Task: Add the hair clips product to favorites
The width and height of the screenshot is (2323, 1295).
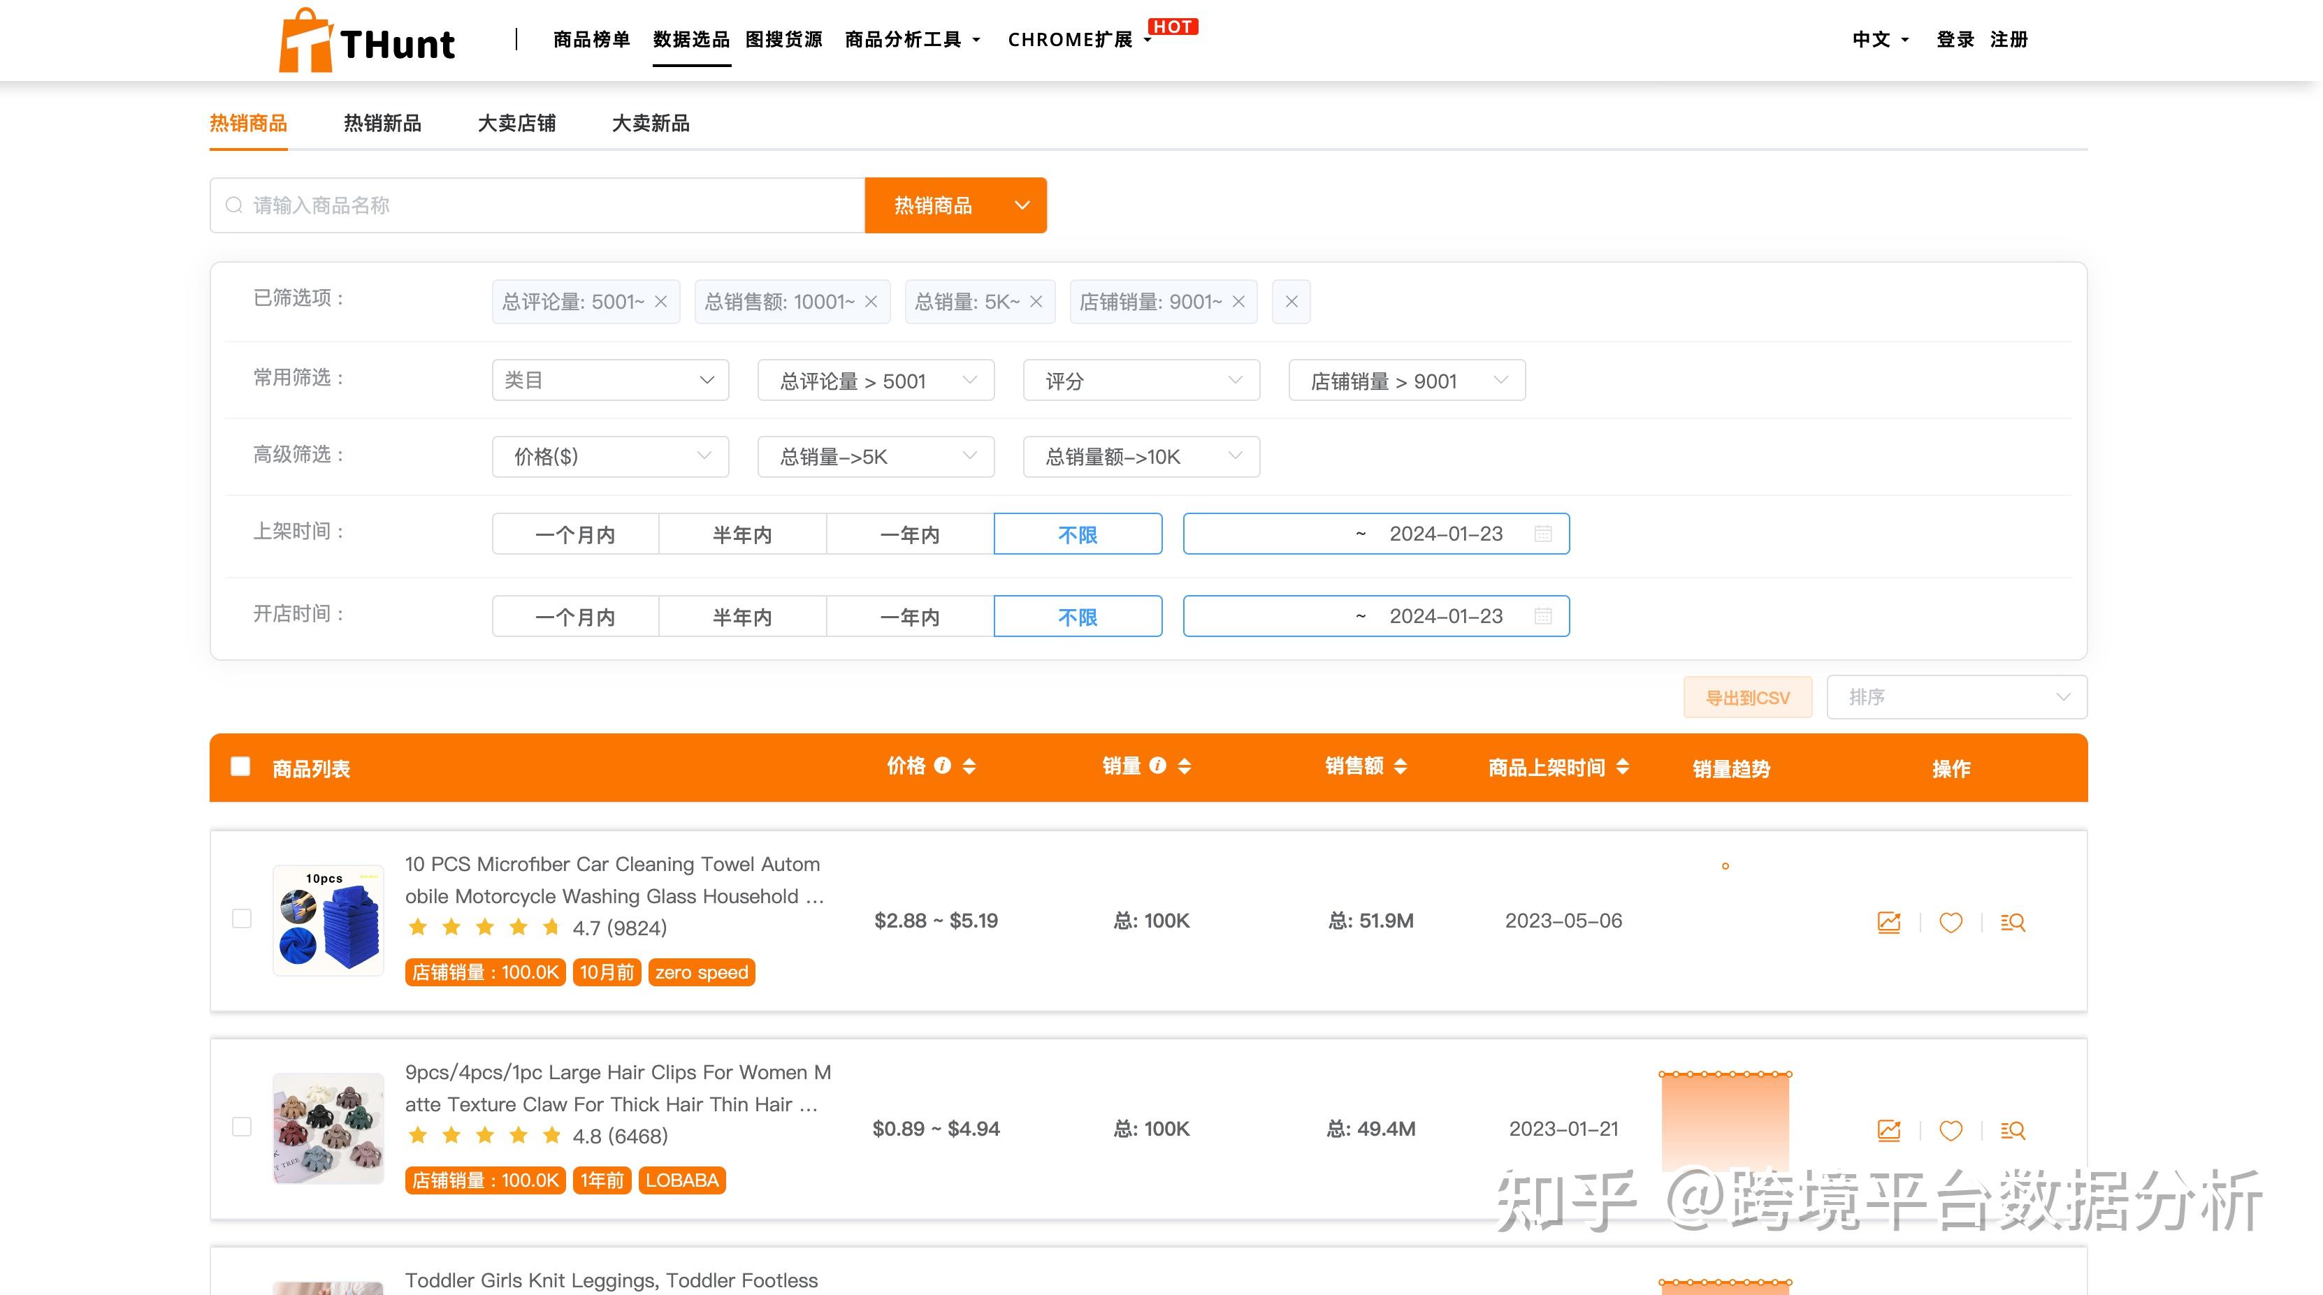Action: [x=1951, y=1129]
